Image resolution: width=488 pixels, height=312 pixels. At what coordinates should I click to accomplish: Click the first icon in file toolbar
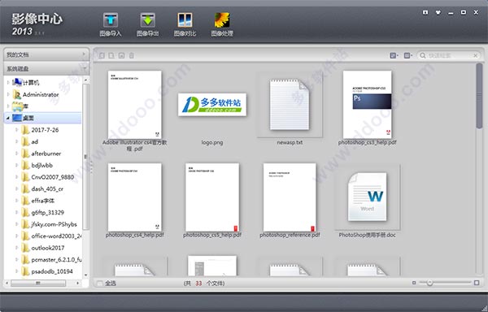coord(102,55)
